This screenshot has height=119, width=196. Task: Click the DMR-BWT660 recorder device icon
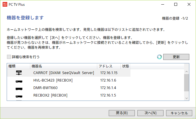tap(19, 88)
